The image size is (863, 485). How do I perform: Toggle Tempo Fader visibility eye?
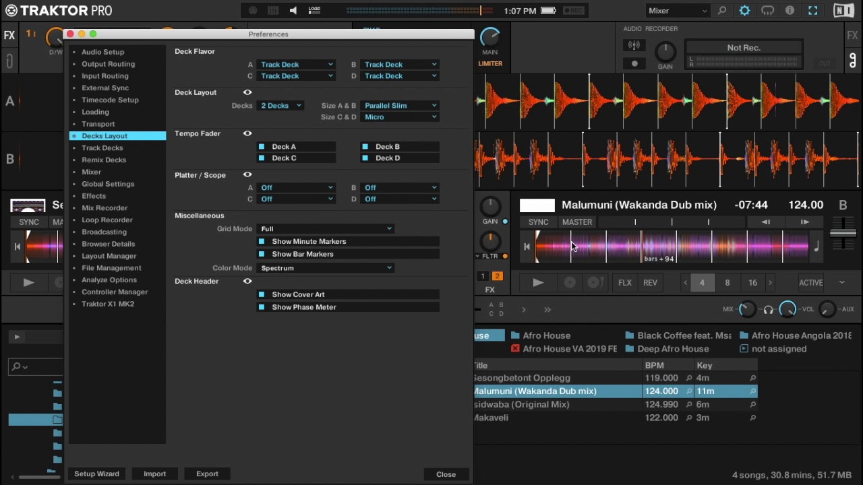247,133
